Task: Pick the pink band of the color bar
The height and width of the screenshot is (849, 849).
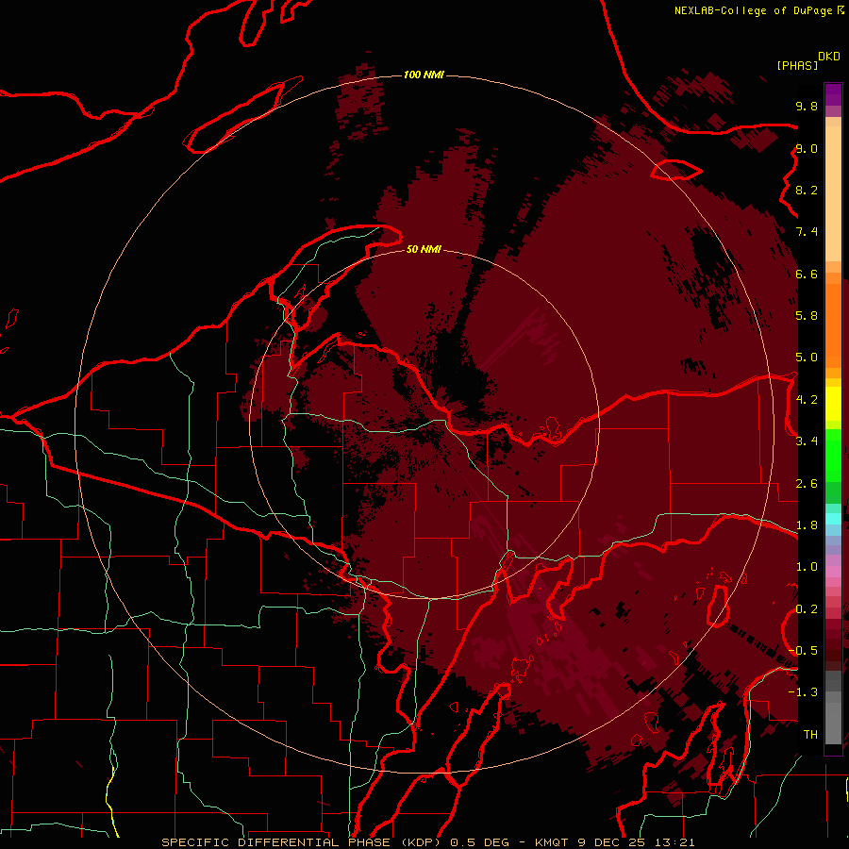Action: (x=833, y=572)
